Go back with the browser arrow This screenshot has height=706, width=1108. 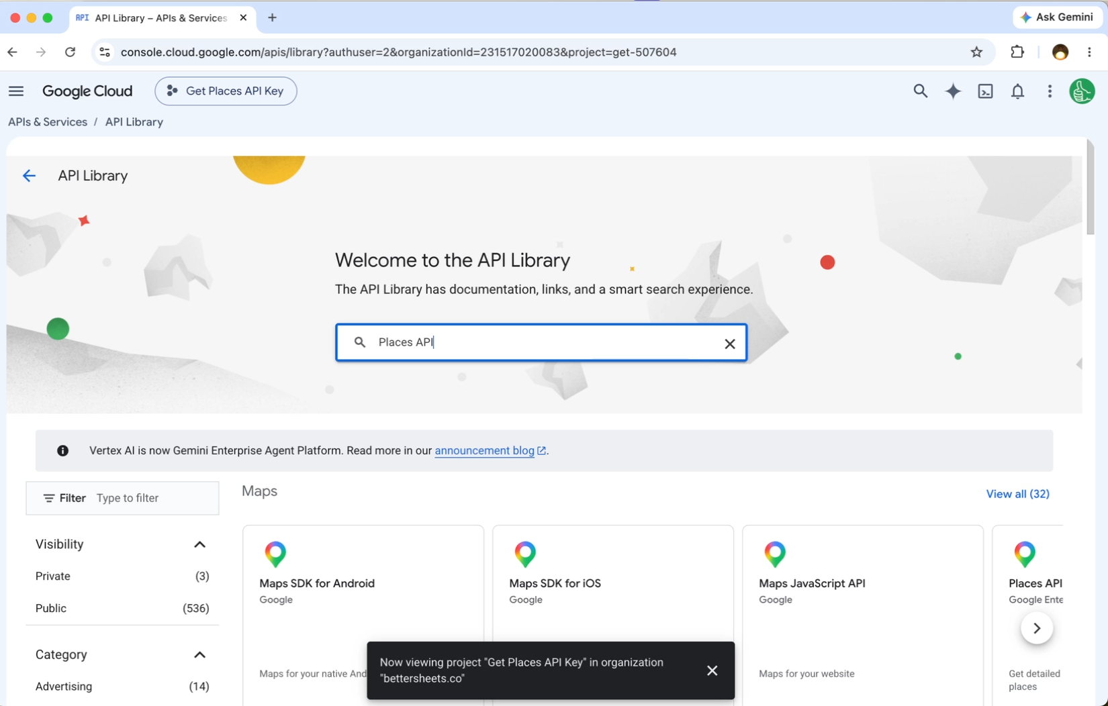click(x=12, y=52)
